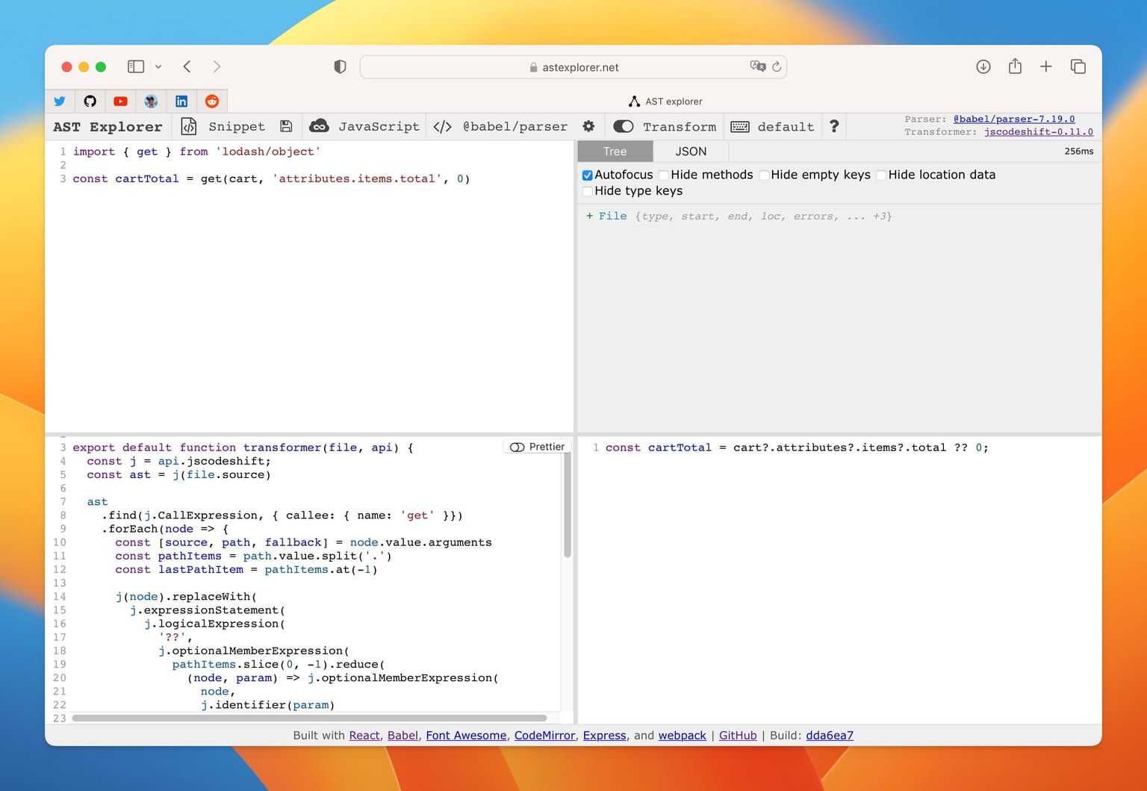Screen dimensions: 1147x791
Task: Open sidebar dropdown chevron
Action: (158, 66)
